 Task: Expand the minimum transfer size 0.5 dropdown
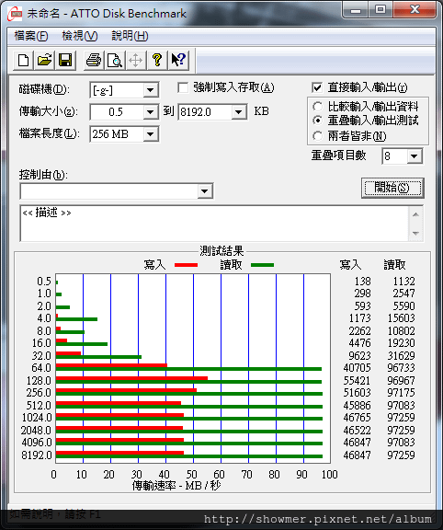[x=150, y=112]
